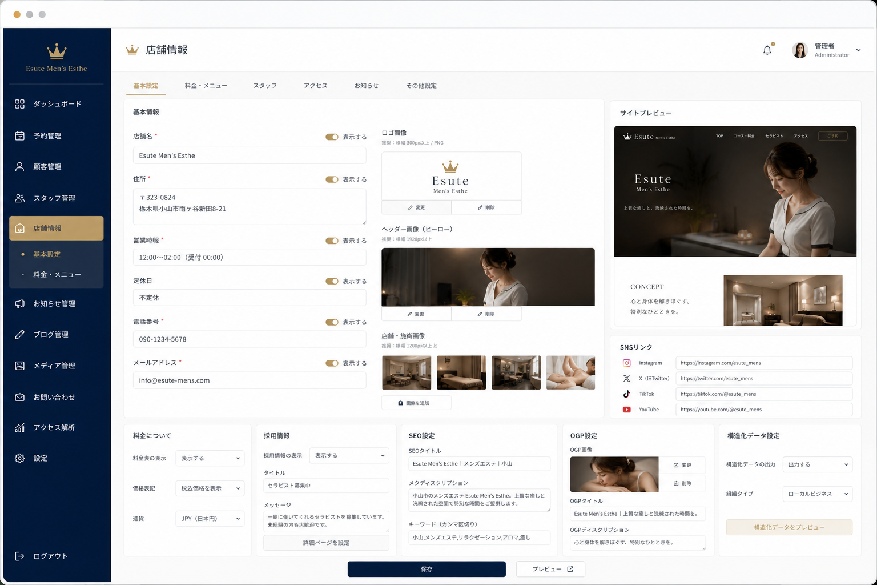Toggle 表示する for 定休日
Viewport: 877px width, 585px height.
point(332,282)
